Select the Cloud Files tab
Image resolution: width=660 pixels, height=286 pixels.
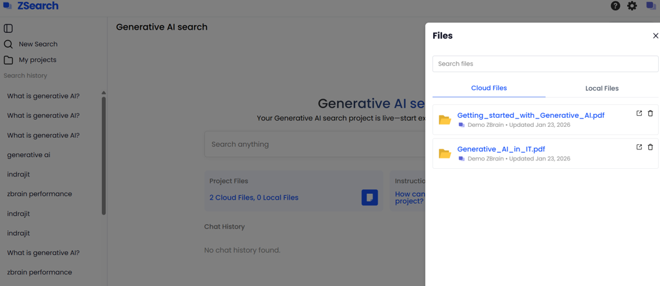point(489,88)
